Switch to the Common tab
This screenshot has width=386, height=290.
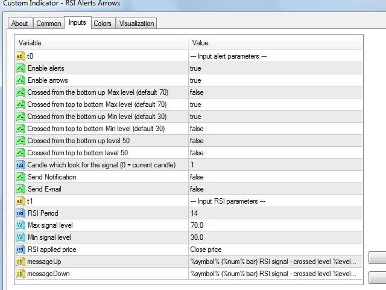[x=48, y=24]
